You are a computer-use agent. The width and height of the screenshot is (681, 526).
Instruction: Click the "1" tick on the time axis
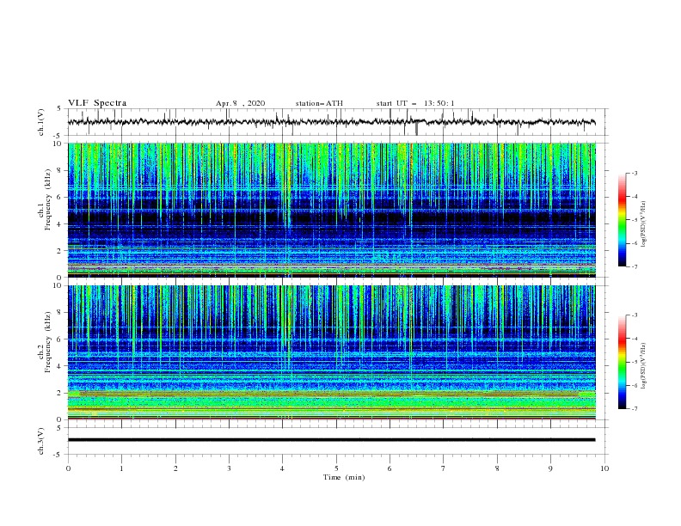click(121, 468)
